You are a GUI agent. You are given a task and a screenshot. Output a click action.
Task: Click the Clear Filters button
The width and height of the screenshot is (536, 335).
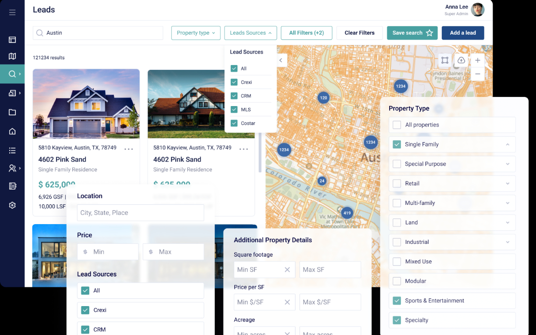click(x=360, y=33)
